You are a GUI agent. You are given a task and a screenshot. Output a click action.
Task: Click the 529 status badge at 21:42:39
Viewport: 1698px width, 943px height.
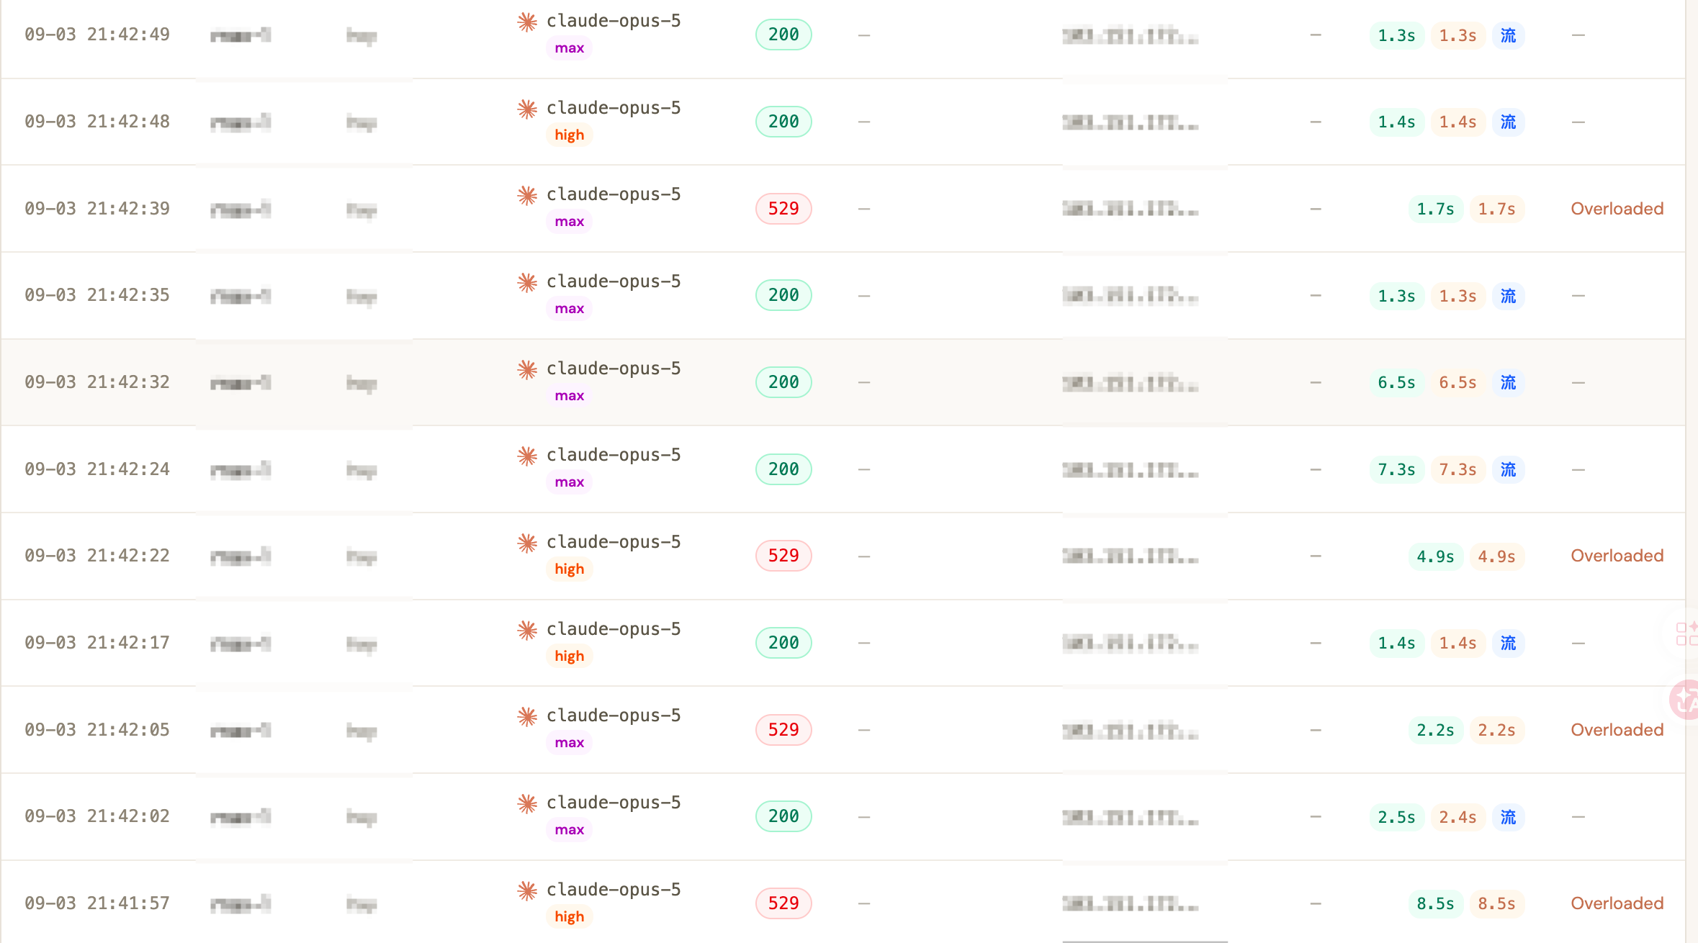pos(783,209)
